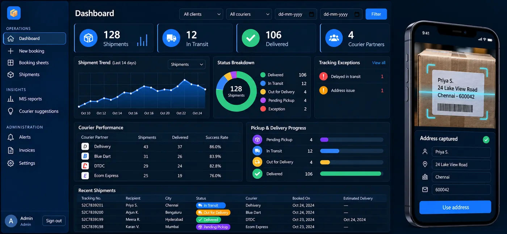The height and width of the screenshot is (234, 507).
Task: Click the mini bar chart in Shipments card
Action: click(x=142, y=40)
